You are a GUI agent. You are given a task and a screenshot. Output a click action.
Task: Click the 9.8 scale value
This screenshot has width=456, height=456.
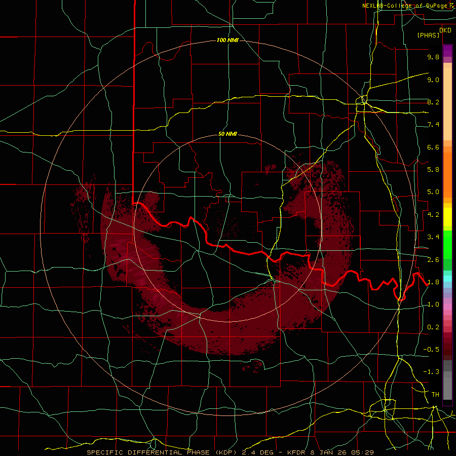[x=433, y=57]
